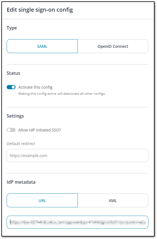Viewport: 157px width, 239px height.
Task: Click the 'Activate this config' label text
Action: (35, 87)
